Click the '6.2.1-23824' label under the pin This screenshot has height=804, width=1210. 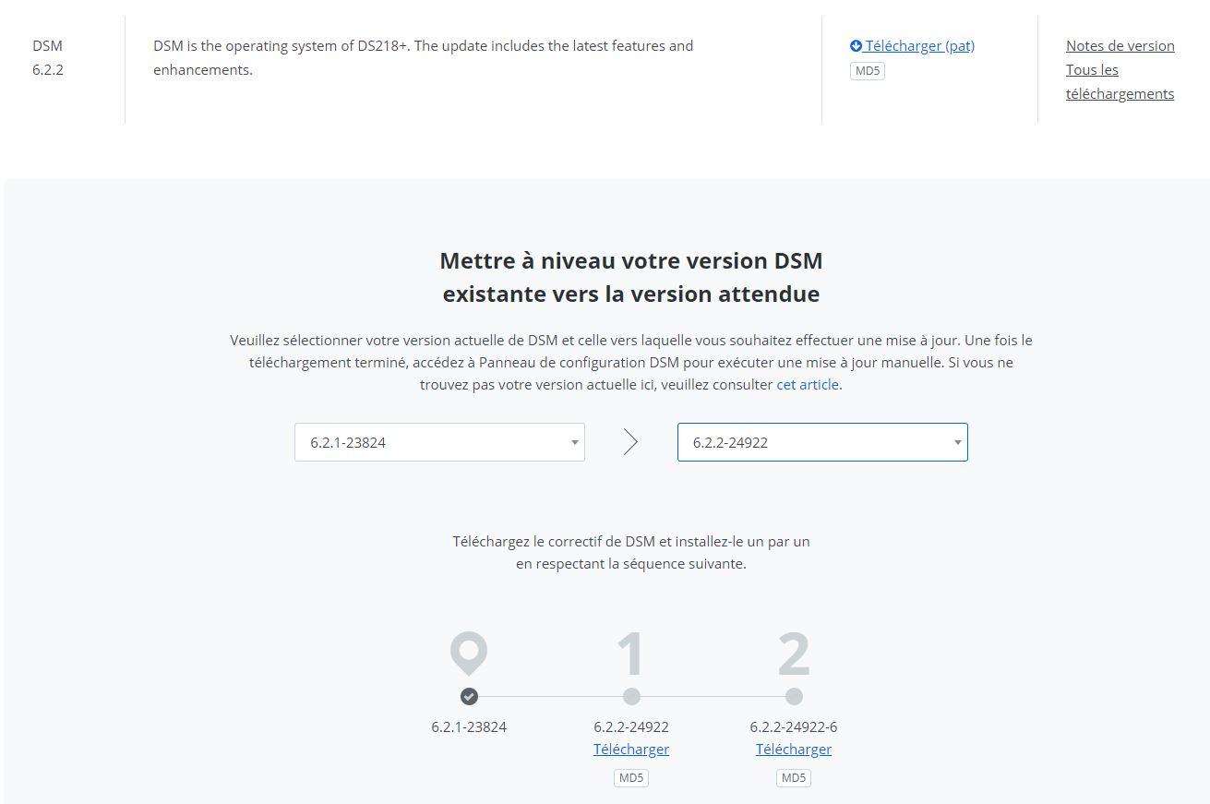coord(469,727)
